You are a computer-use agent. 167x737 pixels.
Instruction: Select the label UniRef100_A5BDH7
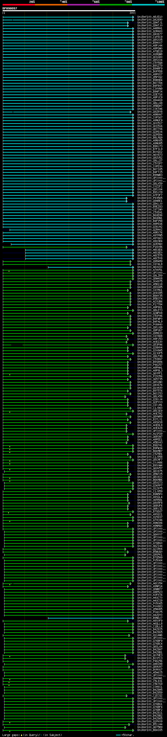(x=150, y=106)
